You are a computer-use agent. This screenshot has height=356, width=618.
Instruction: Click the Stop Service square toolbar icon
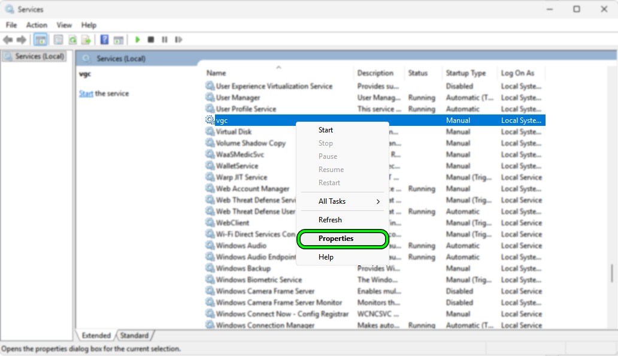pos(151,40)
